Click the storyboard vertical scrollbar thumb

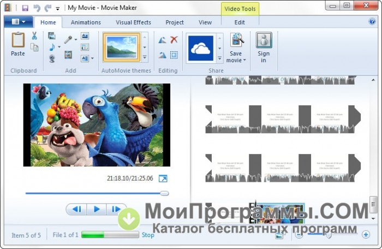tap(373, 204)
